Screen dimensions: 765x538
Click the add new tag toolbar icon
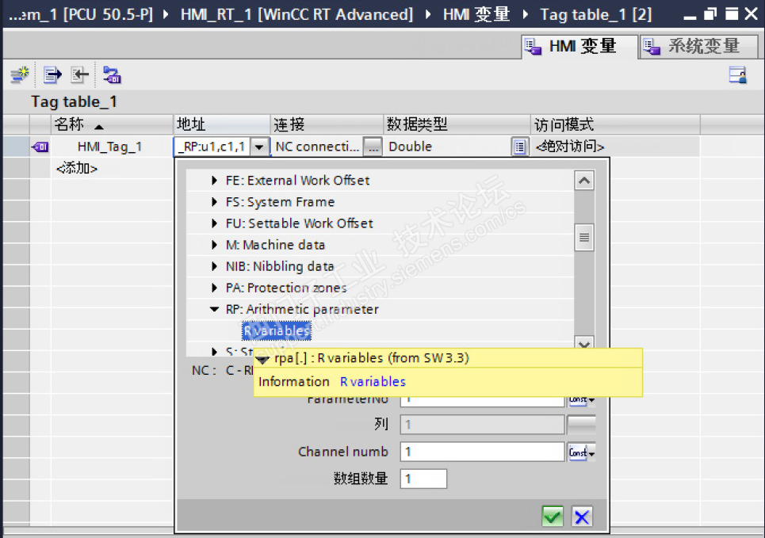20,75
